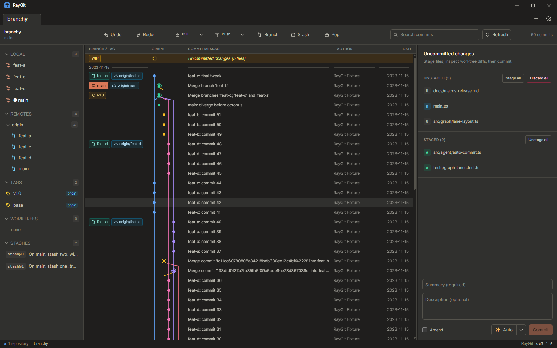Click the origin/feat-d remote label
This screenshot has width=557, height=348.
[127, 144]
